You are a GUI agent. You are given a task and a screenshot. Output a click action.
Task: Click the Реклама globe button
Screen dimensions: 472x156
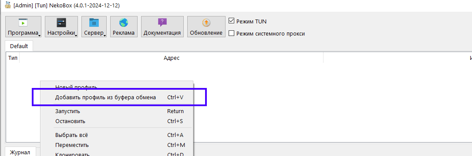[x=124, y=26]
